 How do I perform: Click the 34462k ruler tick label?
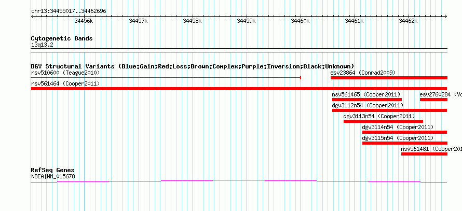pos(409,21)
